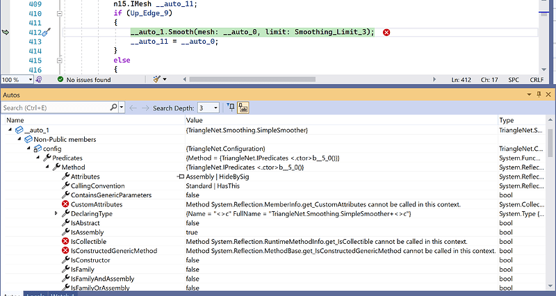This screenshot has height=296, width=556.
Task: Click the IntelliCode lightbulb icon beside the zoom box
Action: [39, 79]
